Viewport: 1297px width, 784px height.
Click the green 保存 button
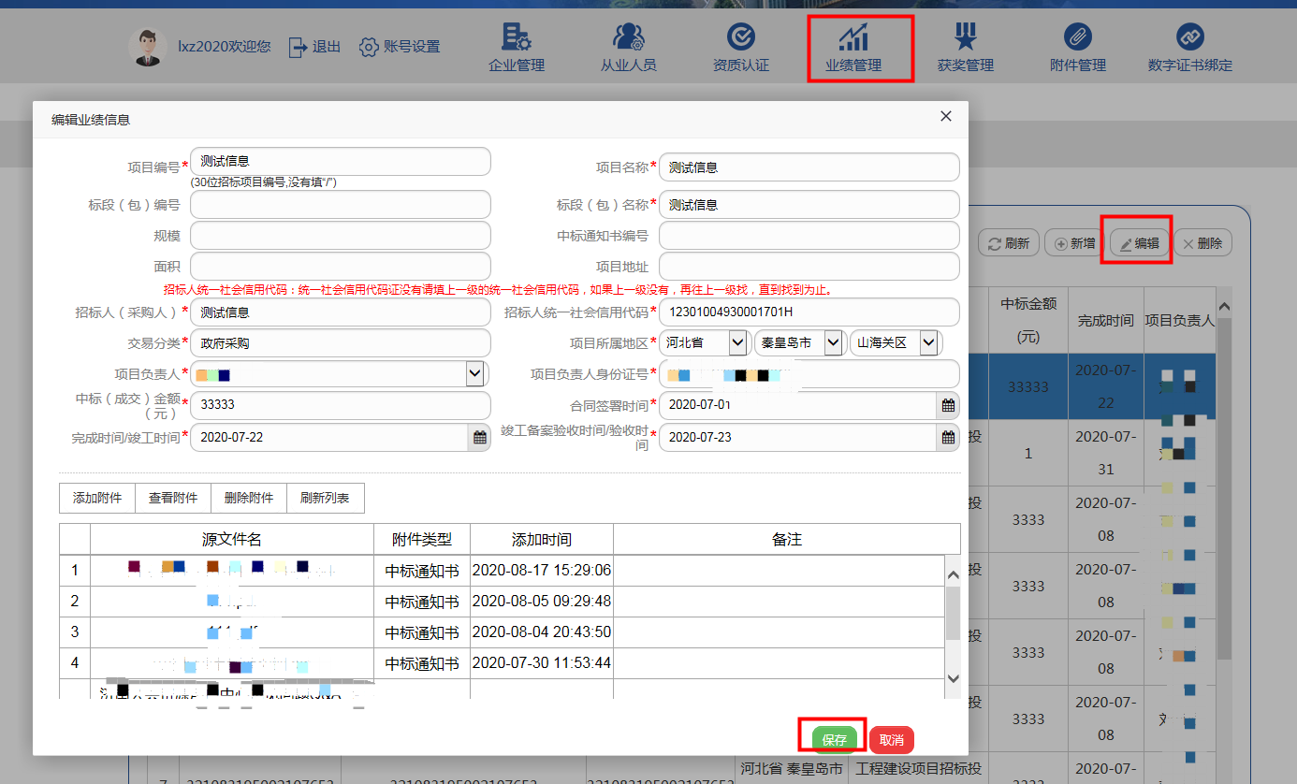[x=834, y=740]
